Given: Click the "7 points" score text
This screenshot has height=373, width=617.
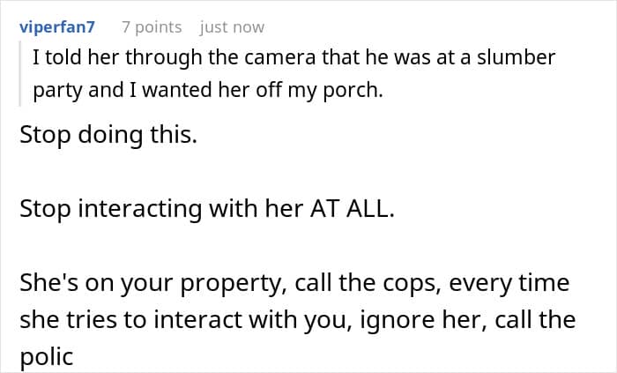Looking at the screenshot, I should (x=152, y=26).
